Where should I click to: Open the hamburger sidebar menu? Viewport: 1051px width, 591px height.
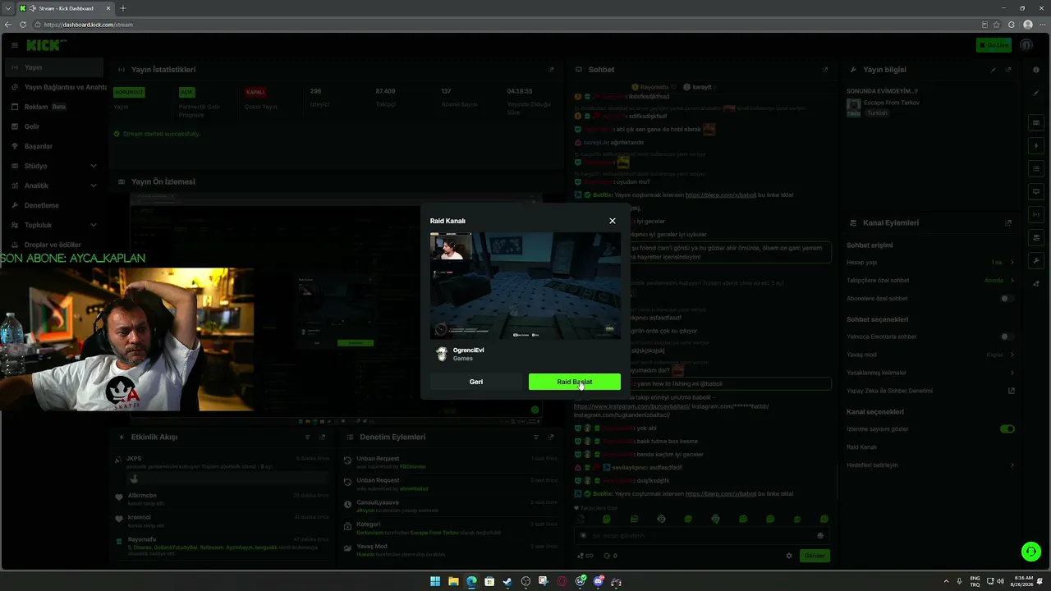point(14,45)
